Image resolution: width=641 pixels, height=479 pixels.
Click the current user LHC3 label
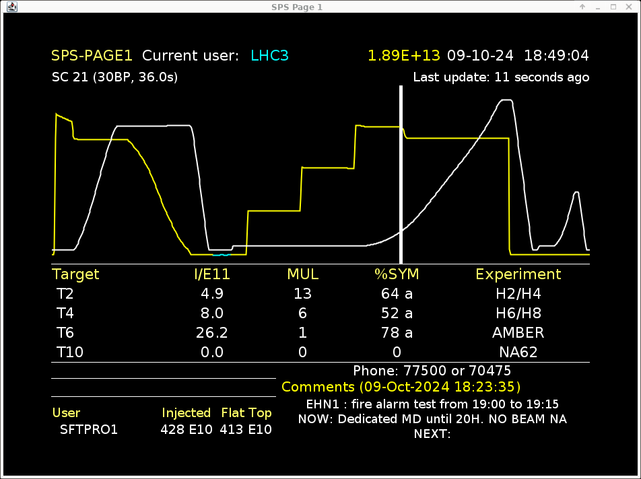[270, 56]
